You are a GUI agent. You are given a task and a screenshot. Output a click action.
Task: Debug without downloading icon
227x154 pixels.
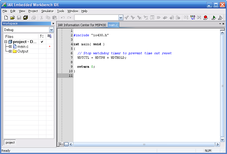coord(220,18)
